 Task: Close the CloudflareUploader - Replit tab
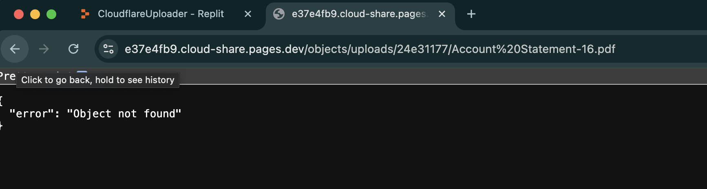pyautogui.click(x=247, y=14)
